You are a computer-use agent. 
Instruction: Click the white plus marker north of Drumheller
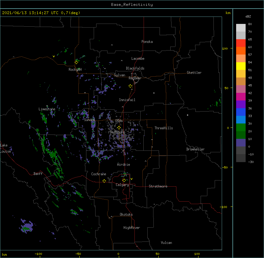pos(187,115)
